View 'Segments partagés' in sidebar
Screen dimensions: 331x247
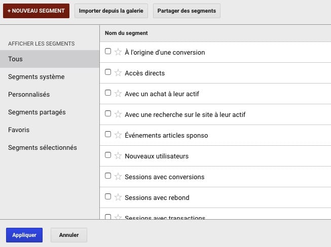(37, 112)
